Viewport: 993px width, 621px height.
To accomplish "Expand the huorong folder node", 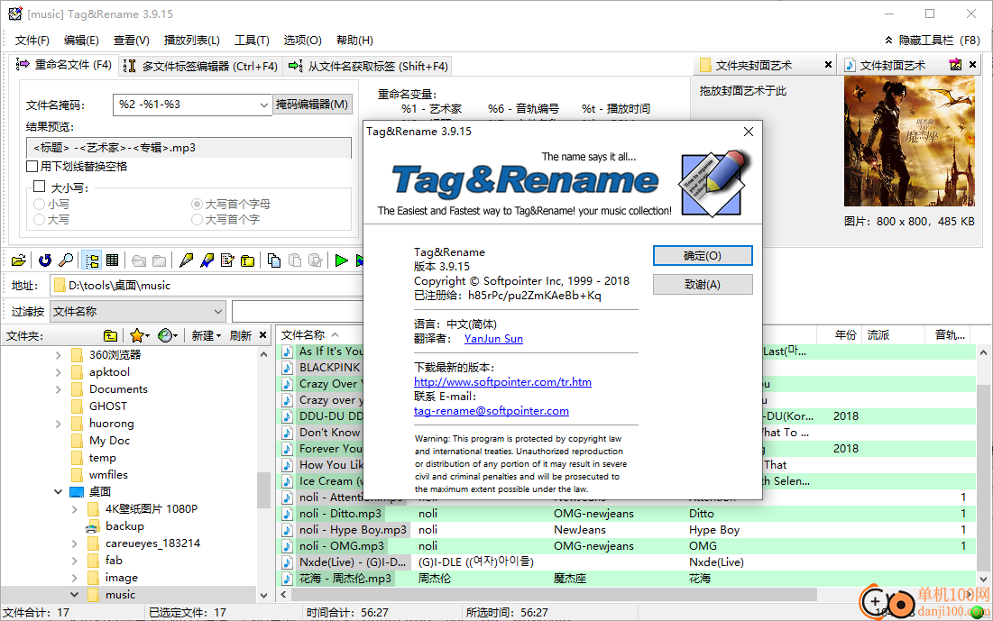I will [59, 424].
